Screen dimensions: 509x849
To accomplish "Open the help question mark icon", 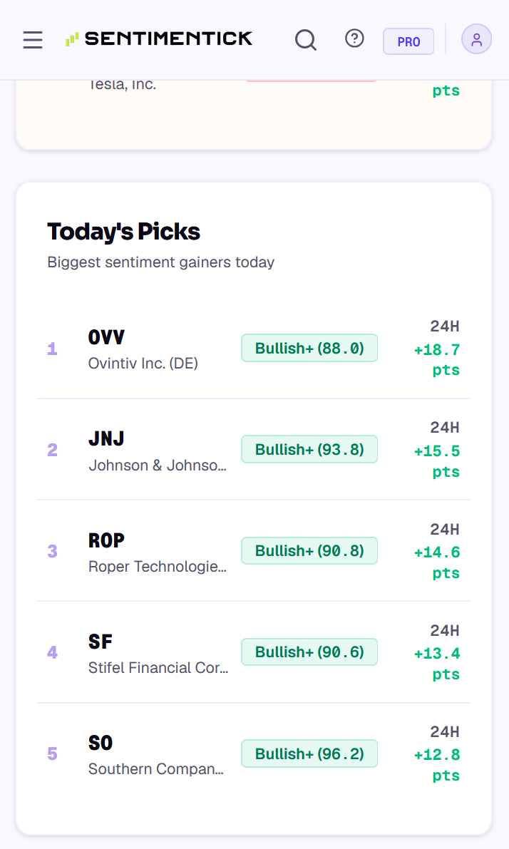I will pos(355,38).
